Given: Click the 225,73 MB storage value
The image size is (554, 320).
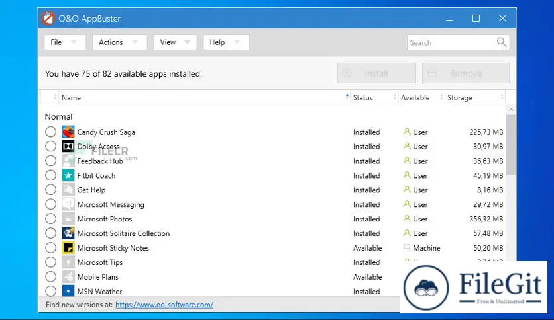Looking at the screenshot, I should [x=486, y=132].
